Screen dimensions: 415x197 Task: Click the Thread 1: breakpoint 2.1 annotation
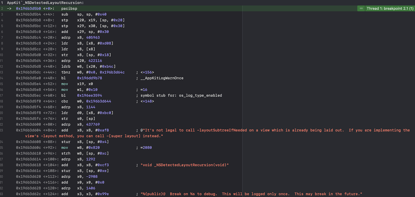point(390,9)
